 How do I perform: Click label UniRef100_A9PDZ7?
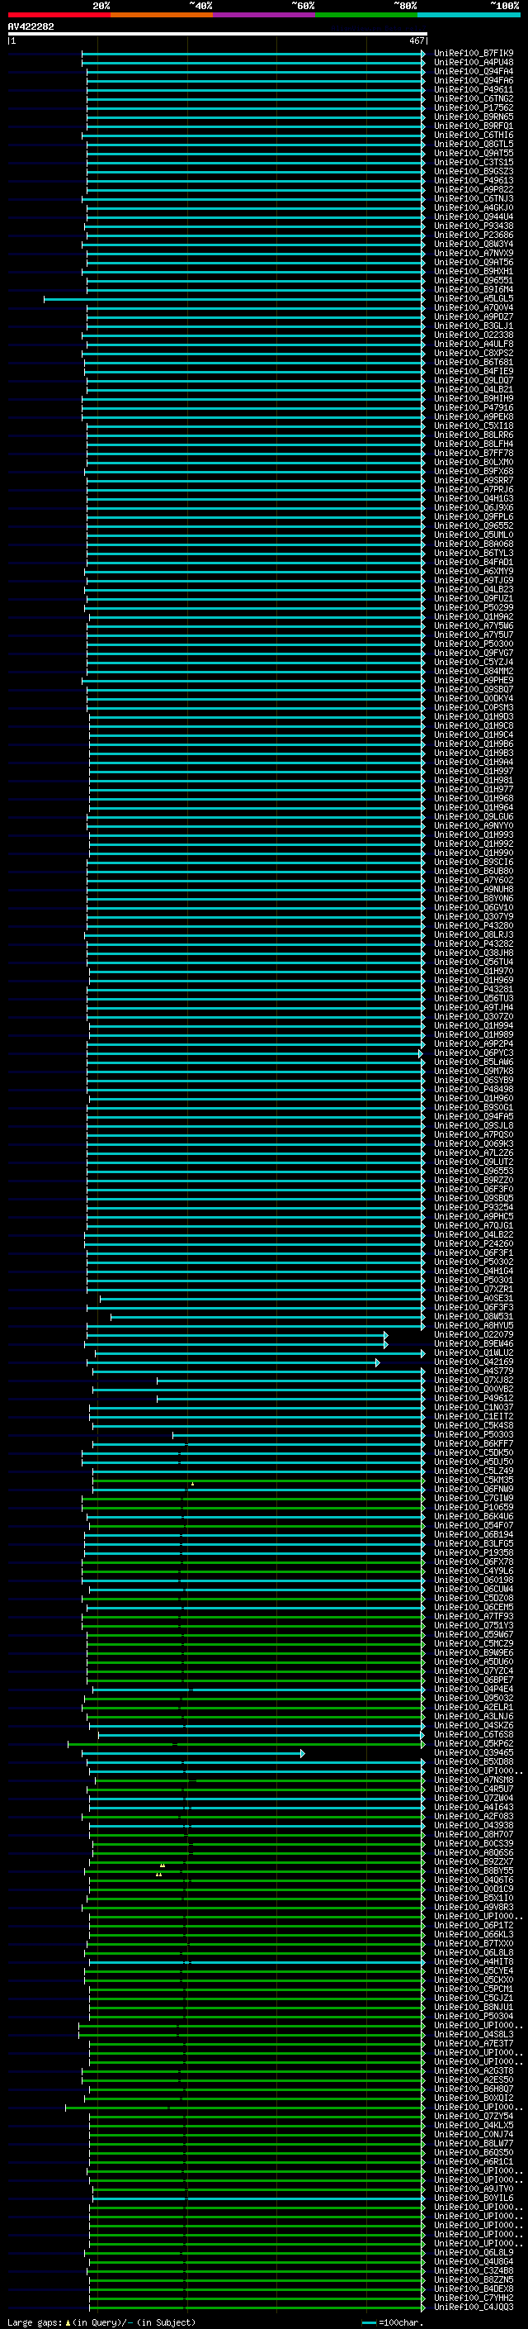[474, 316]
